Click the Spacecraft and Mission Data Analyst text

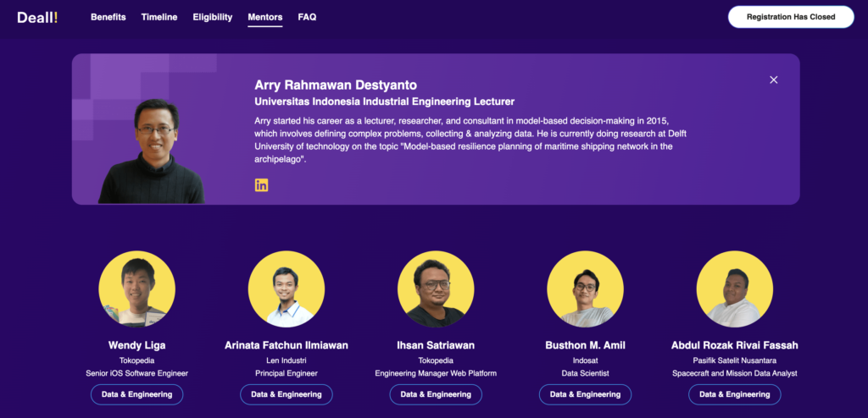tap(735, 373)
